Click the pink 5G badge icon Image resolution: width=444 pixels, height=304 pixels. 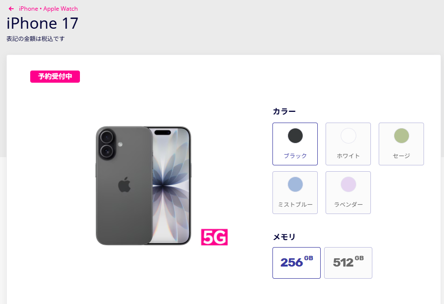(x=214, y=237)
